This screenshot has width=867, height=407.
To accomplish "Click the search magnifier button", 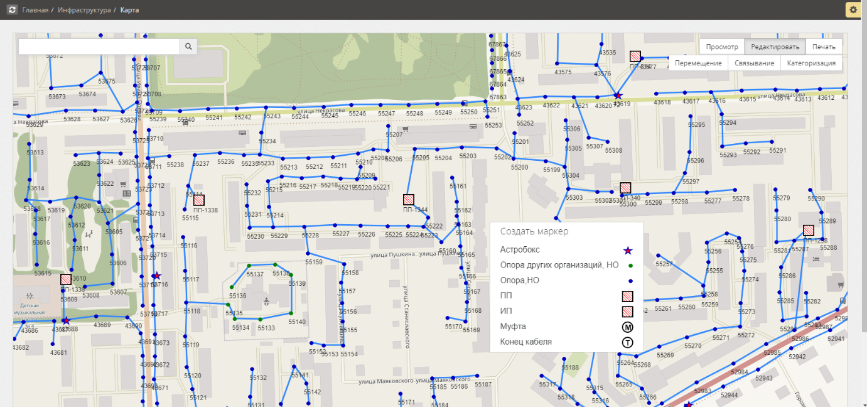I will tap(188, 46).
